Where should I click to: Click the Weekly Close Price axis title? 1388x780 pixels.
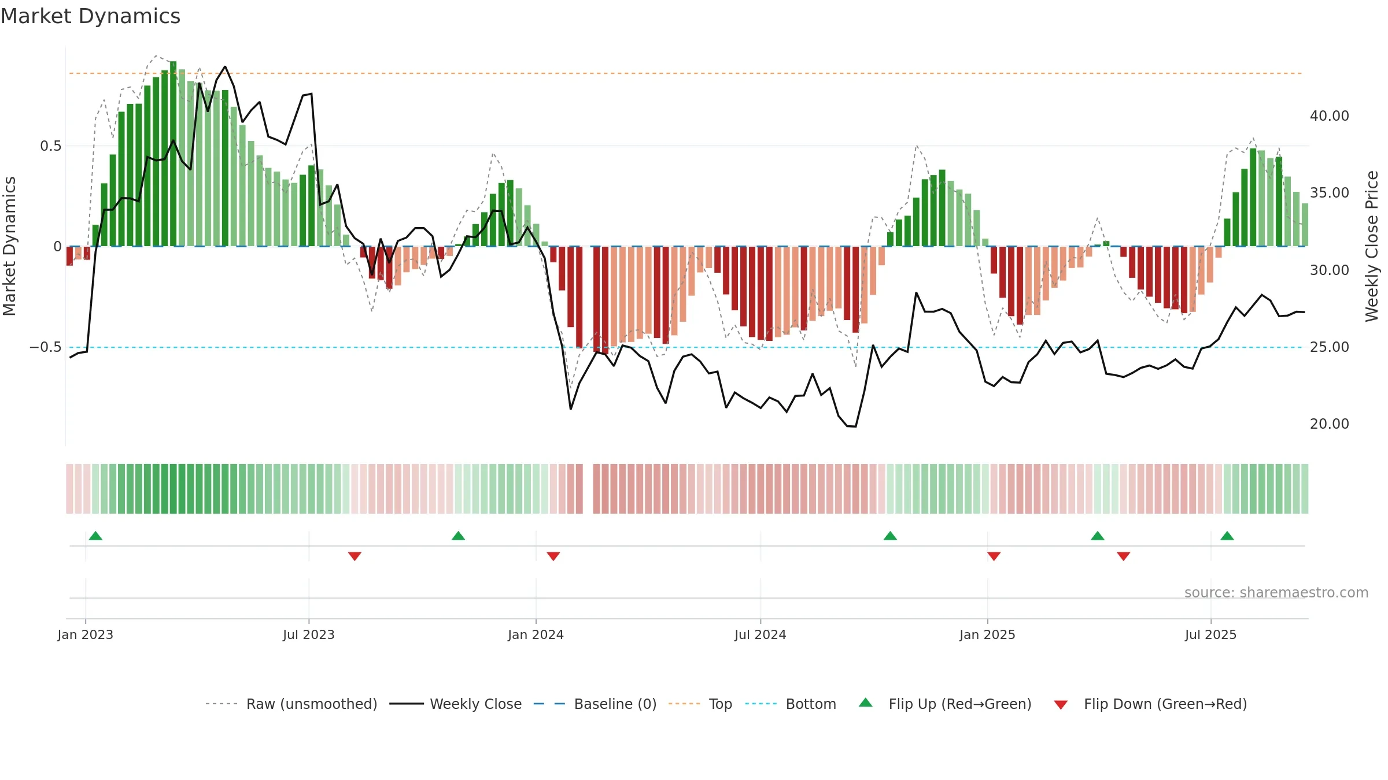(1372, 246)
